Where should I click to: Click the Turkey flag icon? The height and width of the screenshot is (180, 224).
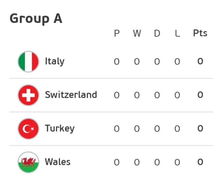[28, 129]
